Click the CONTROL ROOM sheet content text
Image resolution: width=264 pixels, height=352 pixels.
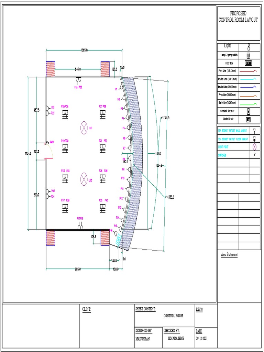point(173,316)
